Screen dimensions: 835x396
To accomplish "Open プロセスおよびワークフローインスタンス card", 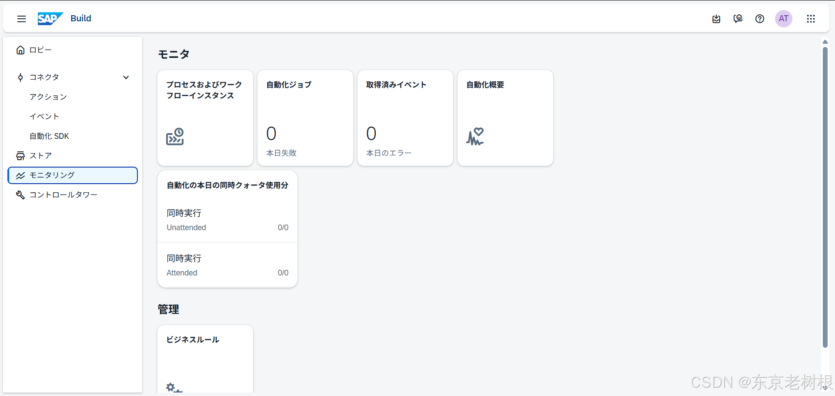I will (x=205, y=118).
